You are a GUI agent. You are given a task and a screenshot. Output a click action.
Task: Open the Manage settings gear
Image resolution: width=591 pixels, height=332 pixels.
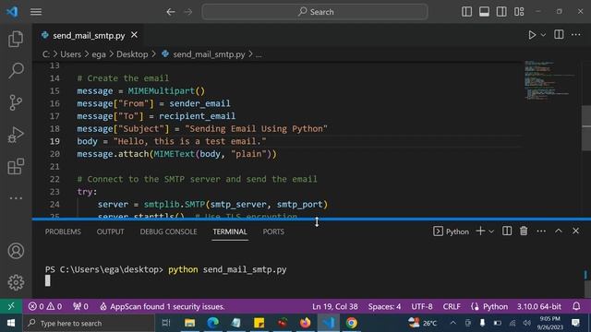16,282
